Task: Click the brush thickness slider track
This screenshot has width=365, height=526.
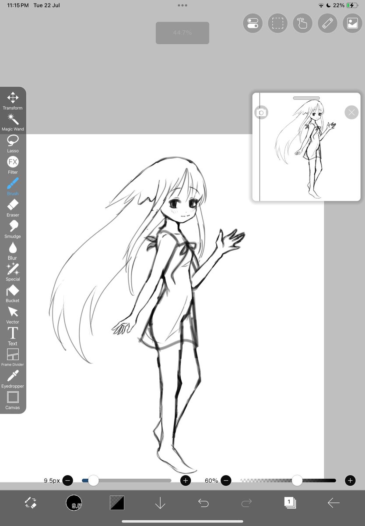Action: pos(126,480)
